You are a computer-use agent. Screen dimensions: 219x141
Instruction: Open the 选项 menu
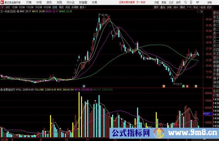[178, 2]
